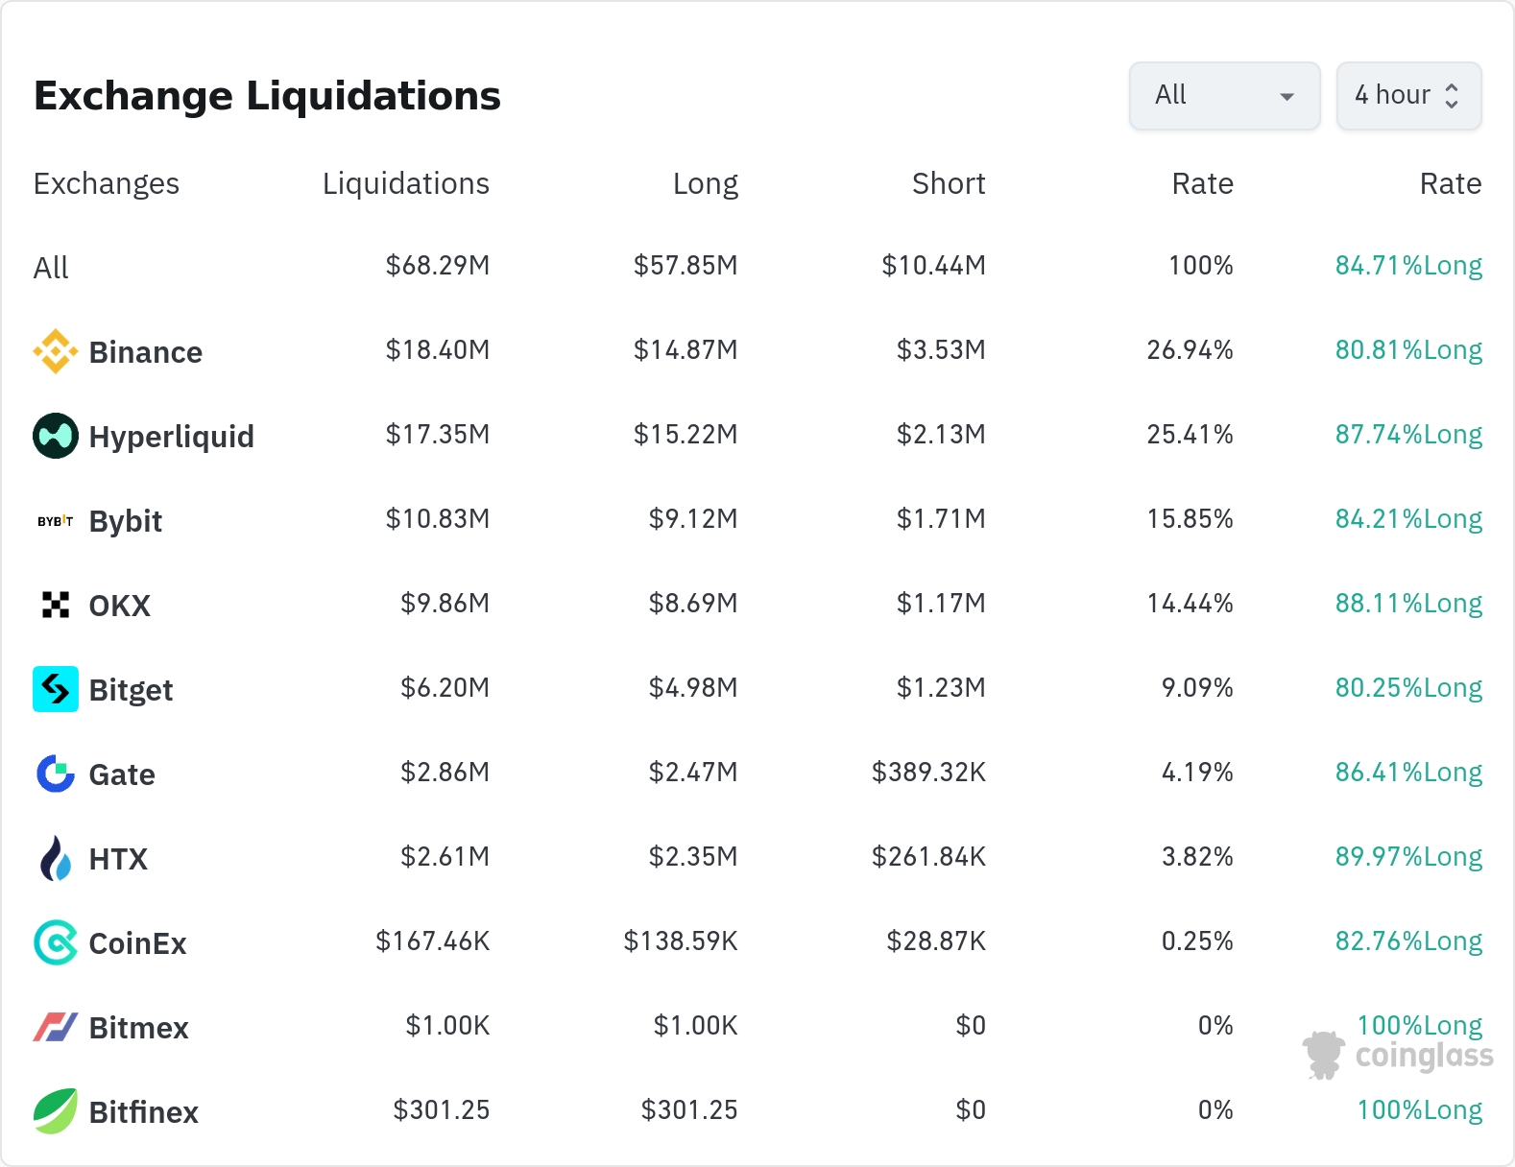Viewport: 1515px width, 1167px height.
Task: Sort by Long column header
Action: tap(705, 183)
